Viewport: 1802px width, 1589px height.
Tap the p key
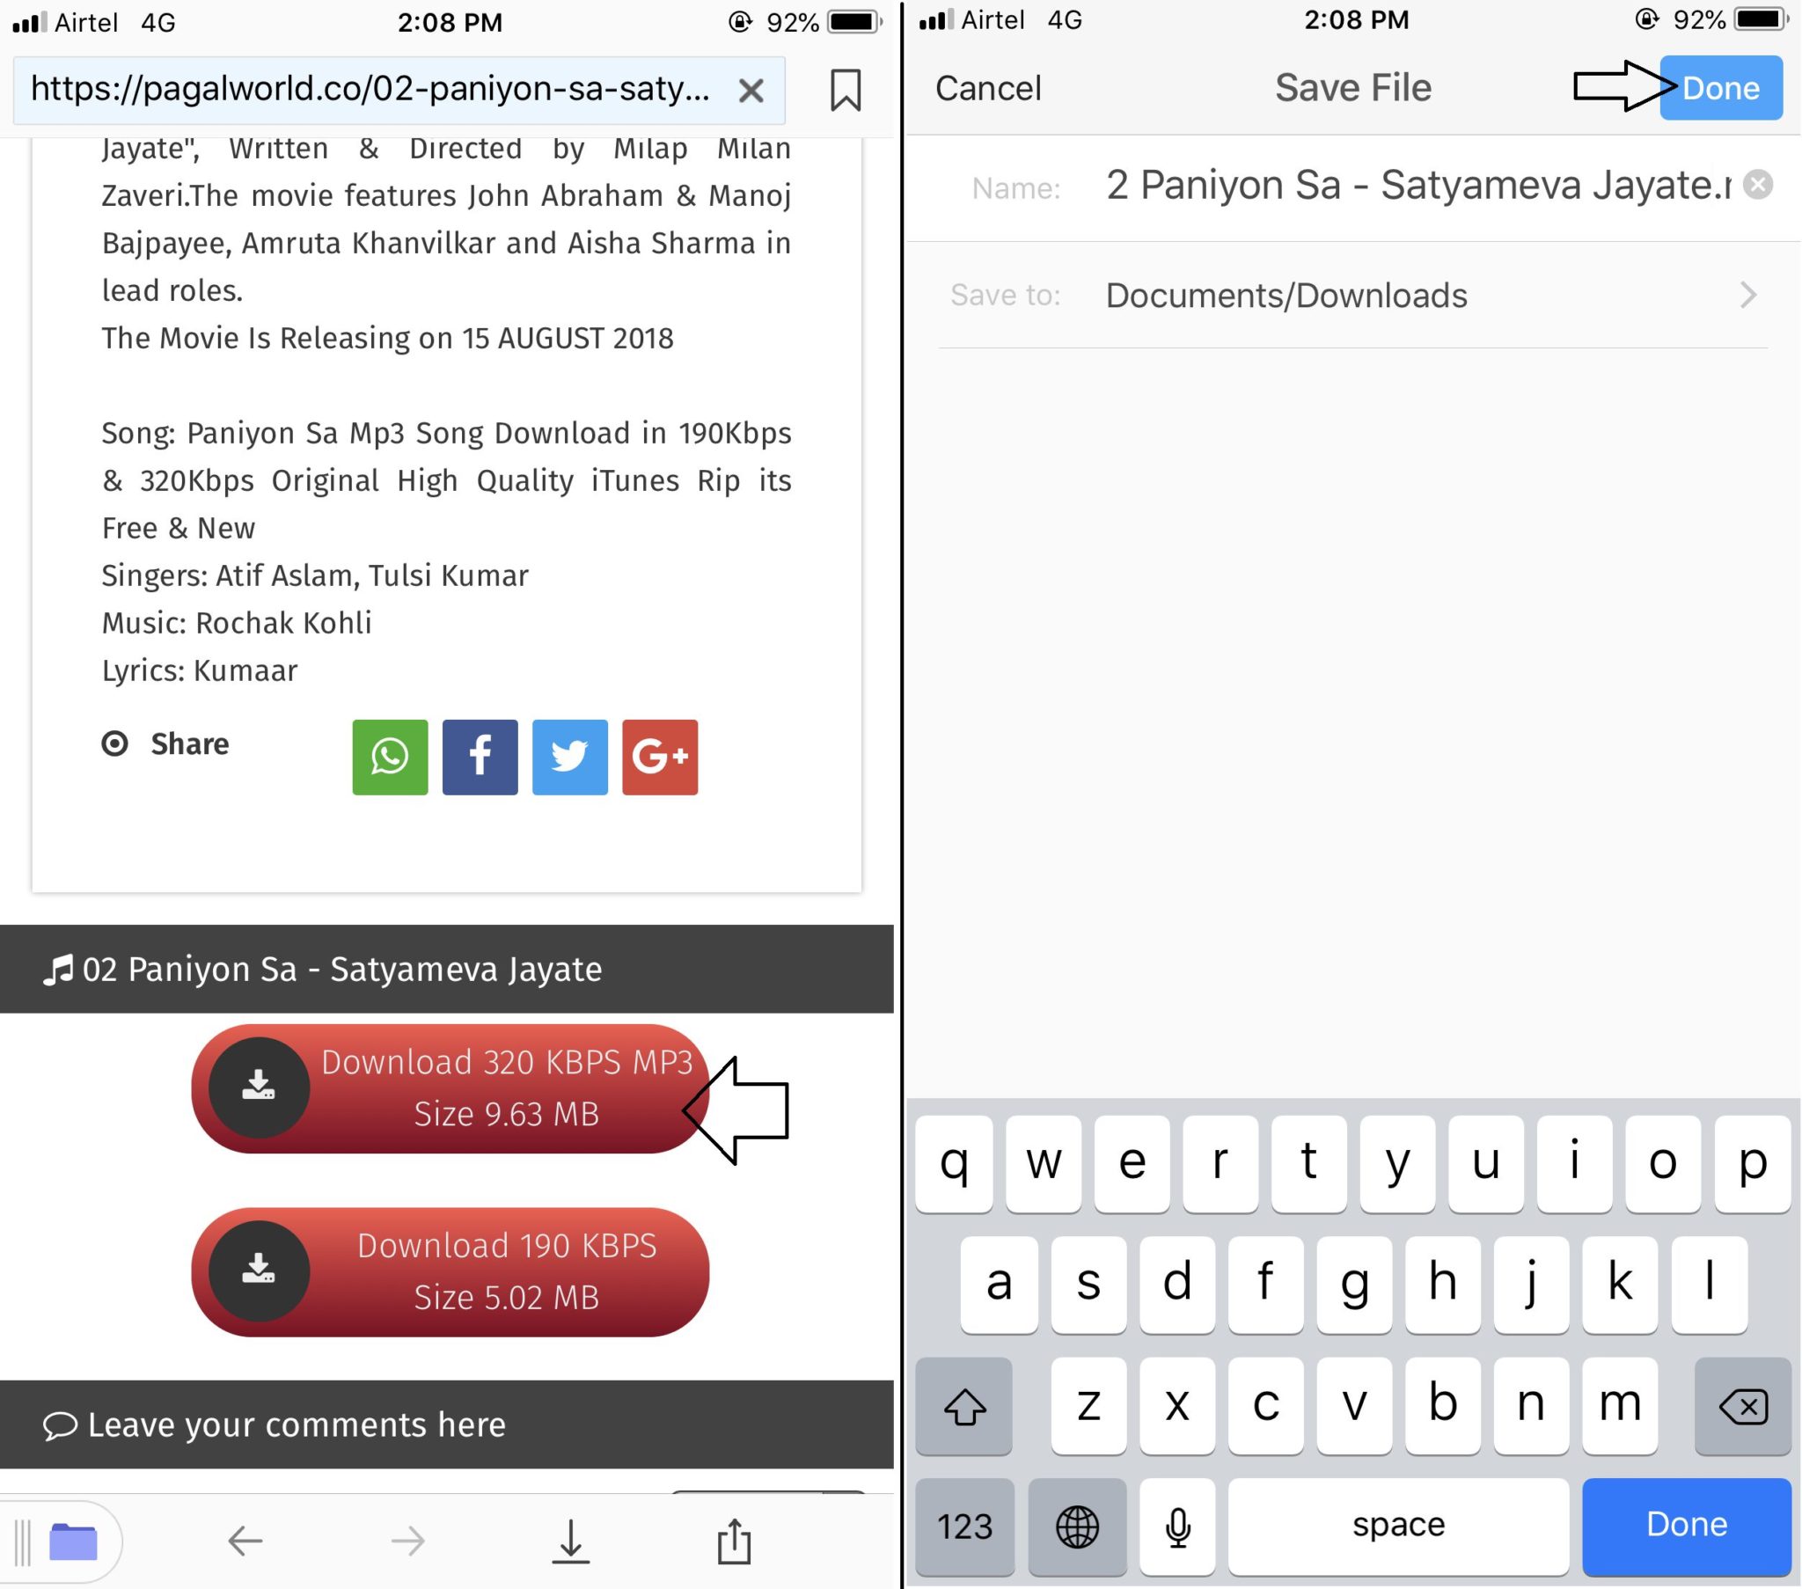point(1753,1163)
